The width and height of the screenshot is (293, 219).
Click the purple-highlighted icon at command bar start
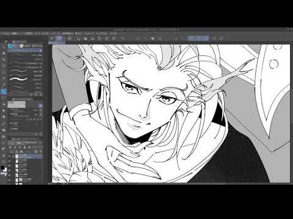coord(59,38)
